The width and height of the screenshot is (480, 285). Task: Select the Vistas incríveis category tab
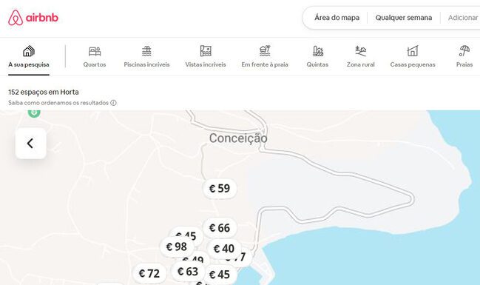coord(206,57)
